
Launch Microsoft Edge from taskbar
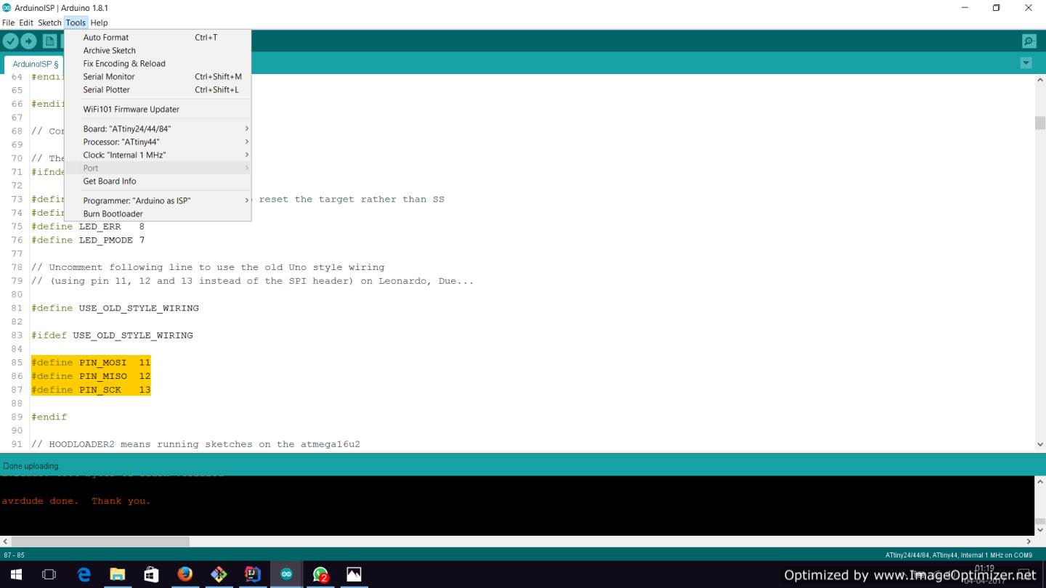coord(84,574)
